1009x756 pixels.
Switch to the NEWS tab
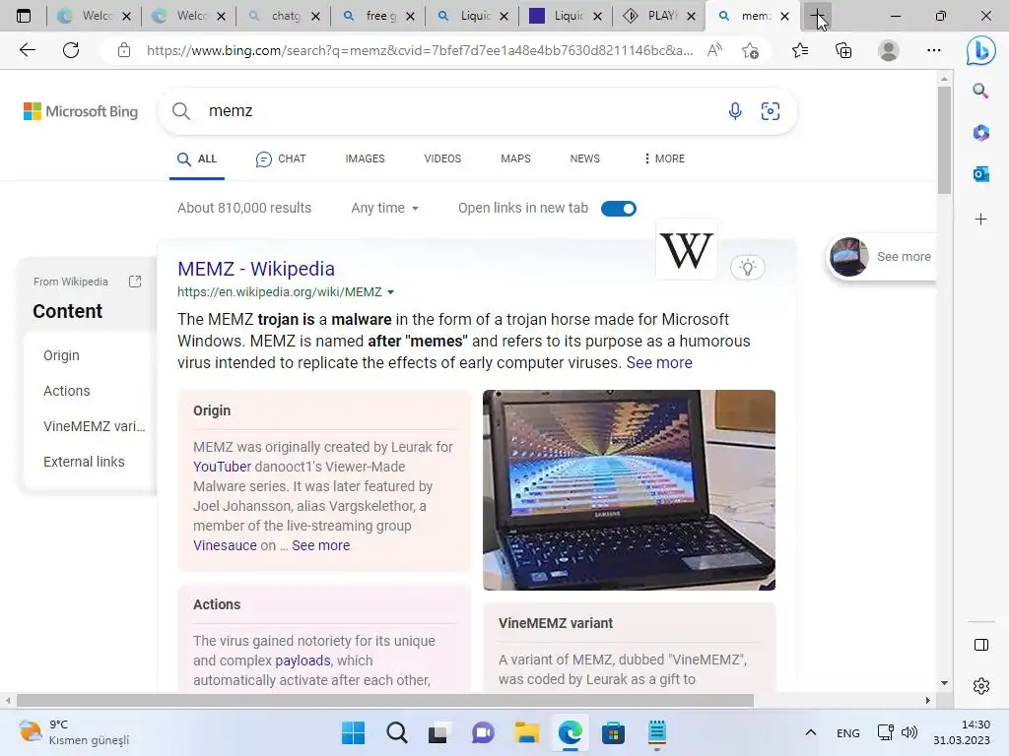[x=584, y=158]
